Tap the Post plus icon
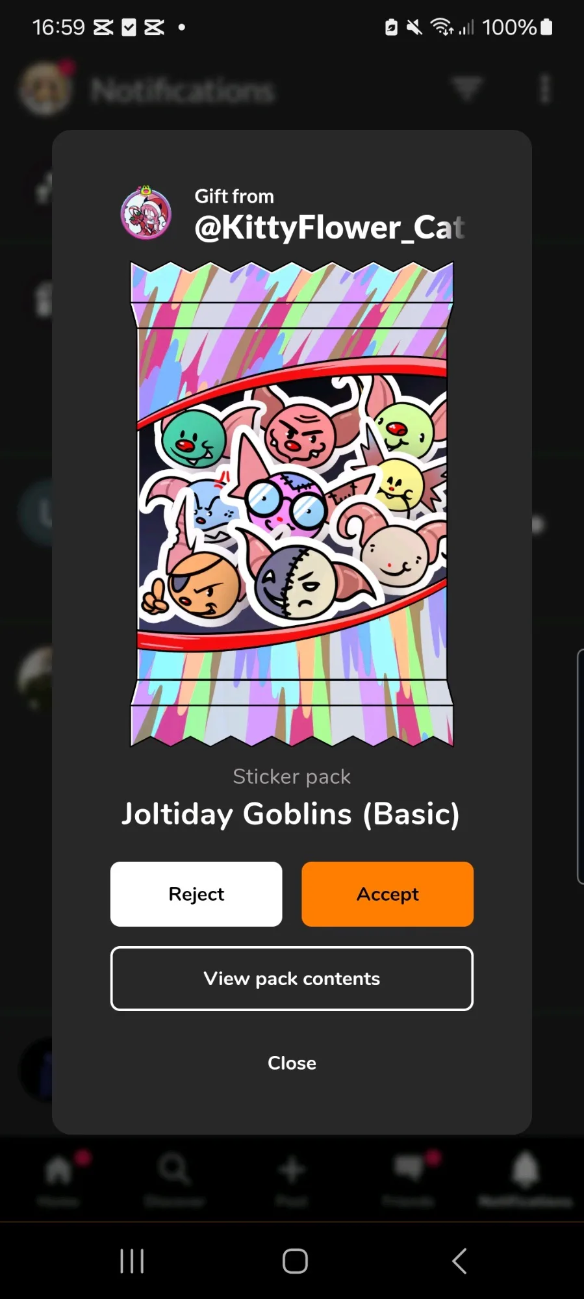The image size is (584, 1299). (x=292, y=1170)
